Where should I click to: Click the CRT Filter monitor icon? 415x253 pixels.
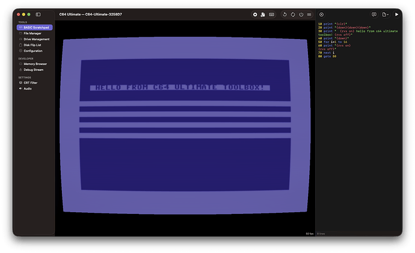(20, 83)
